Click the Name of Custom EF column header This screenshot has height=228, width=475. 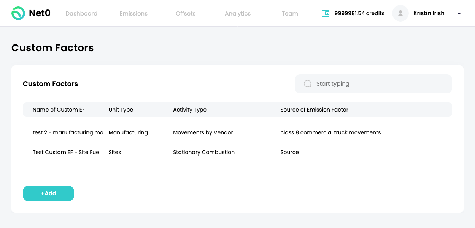coord(59,110)
